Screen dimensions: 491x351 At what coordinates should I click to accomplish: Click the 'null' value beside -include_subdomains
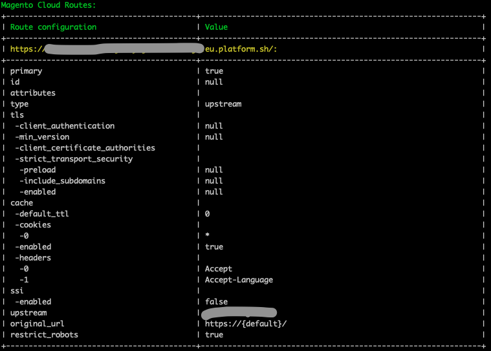point(214,181)
